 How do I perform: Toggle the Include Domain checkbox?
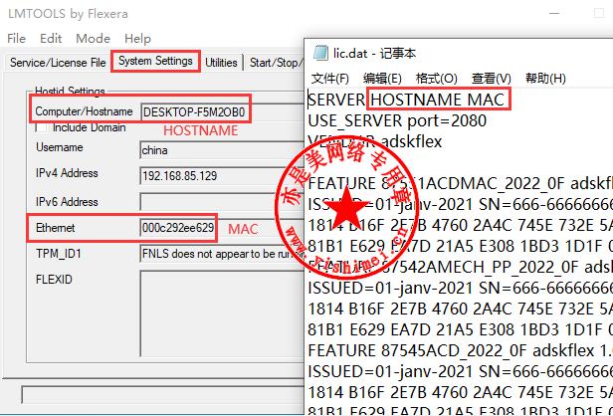point(41,127)
